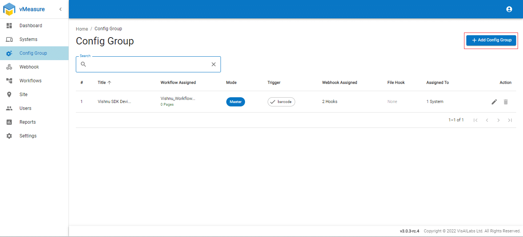Open the Users section
The width and height of the screenshot is (523, 237).
(x=25, y=108)
